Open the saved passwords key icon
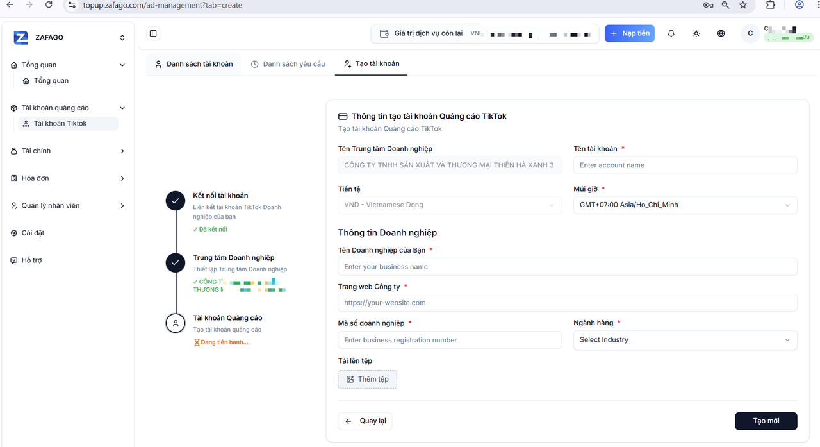Image resolution: width=820 pixels, height=447 pixels. pos(708,4)
